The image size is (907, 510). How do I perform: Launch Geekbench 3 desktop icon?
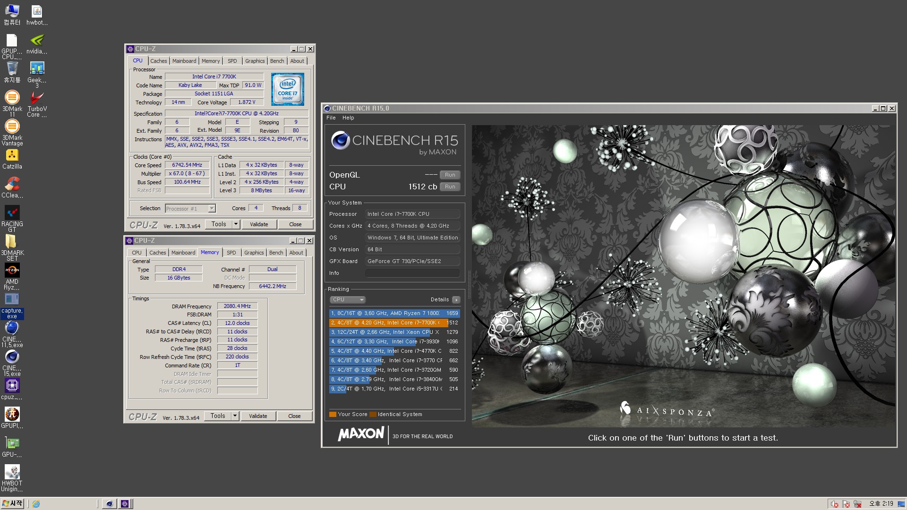[37, 75]
